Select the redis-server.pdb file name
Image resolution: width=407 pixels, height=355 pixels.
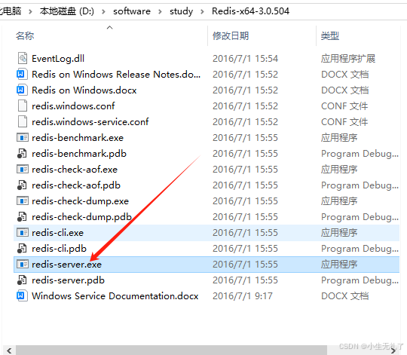(68, 280)
